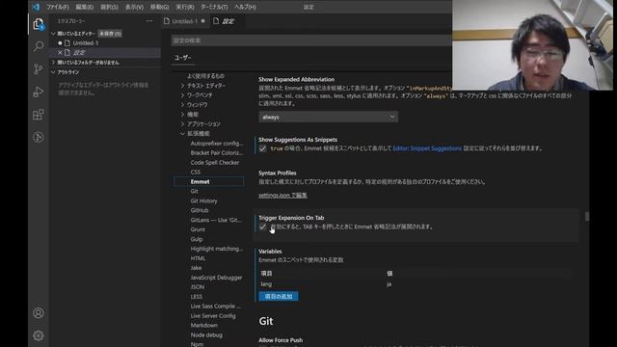Select Code Spell Checker settings entry
The image size is (617, 347).
point(214,163)
